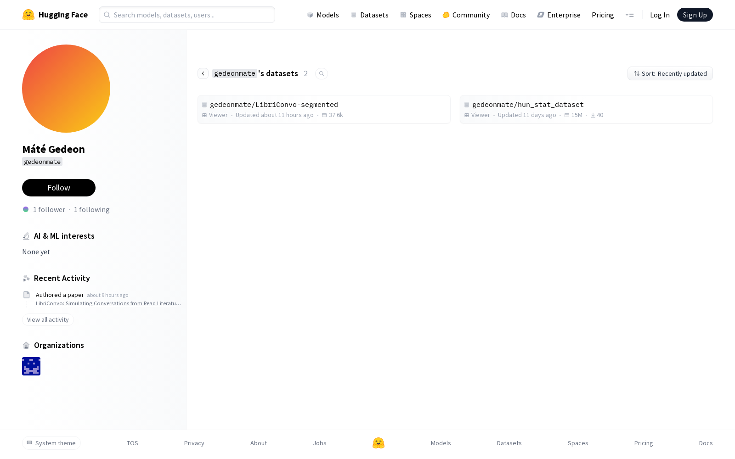Screen dimensions: 735x459
Task: Open the Enterprise page
Action: [x=559, y=15]
